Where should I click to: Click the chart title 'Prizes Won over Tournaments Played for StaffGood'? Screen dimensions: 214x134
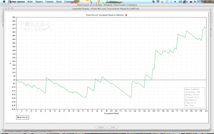click(105, 15)
